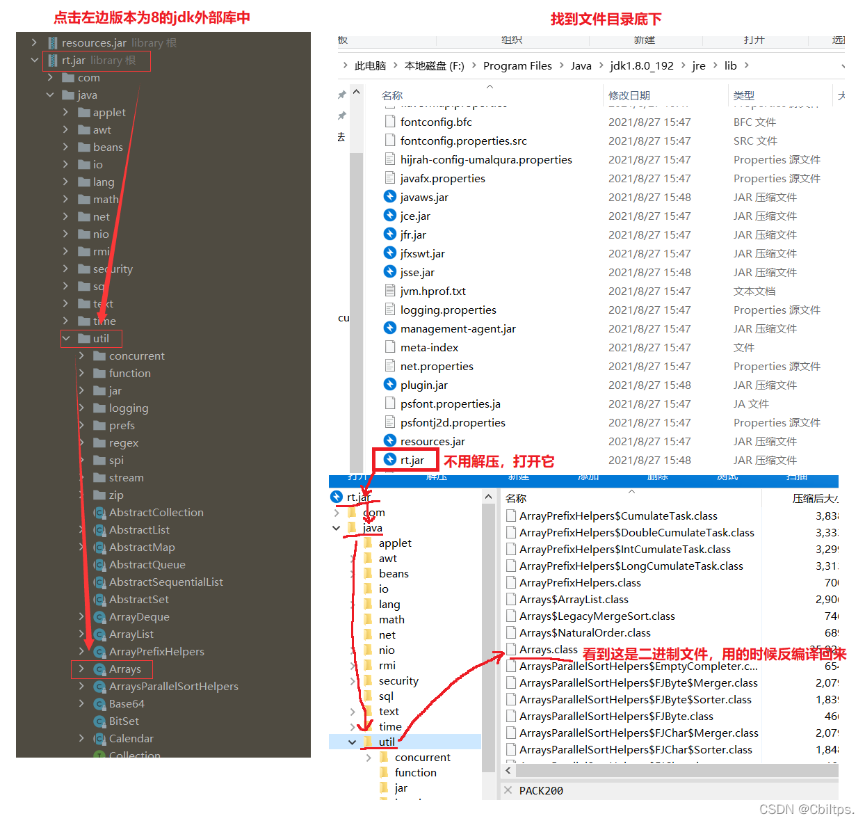
Task: Click the management-agent.jar file icon
Action: tap(390, 328)
